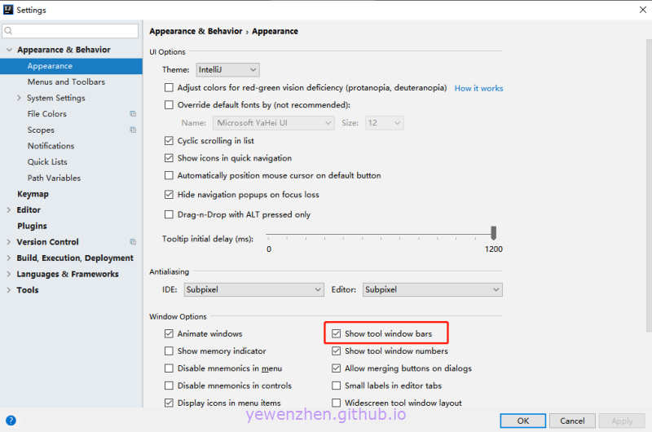Open the Theme dropdown
The height and width of the screenshot is (432, 652).
[x=227, y=70]
